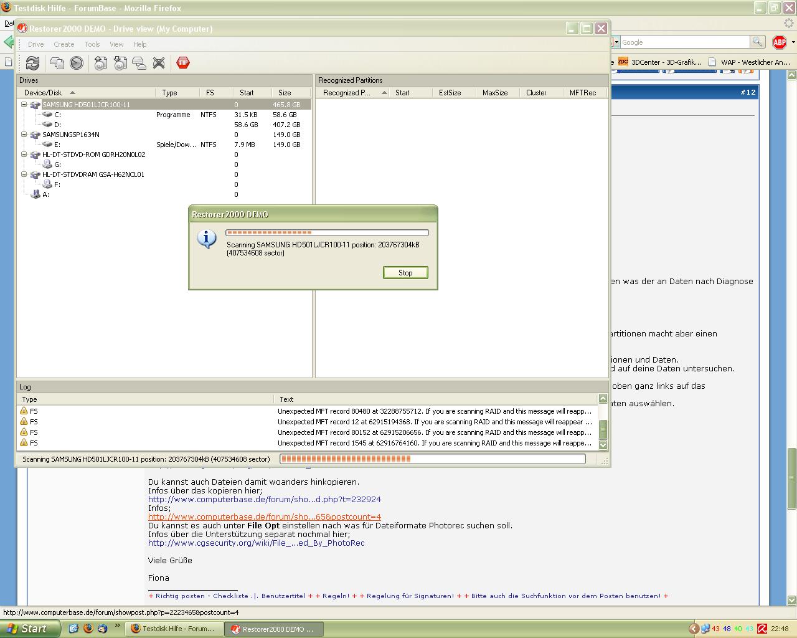Open the Adblock Plus dropdown arrow
Viewport: 797px width, 638px height.
coord(793,42)
